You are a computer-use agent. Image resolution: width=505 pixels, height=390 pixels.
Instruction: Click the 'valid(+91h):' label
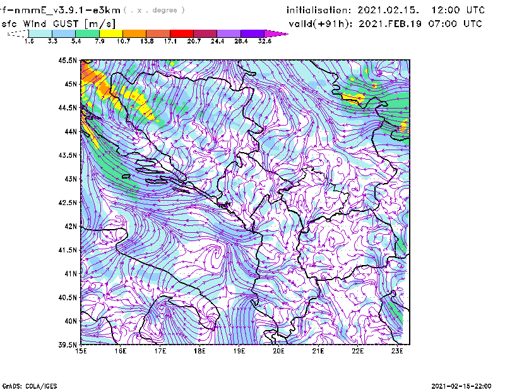321,24
